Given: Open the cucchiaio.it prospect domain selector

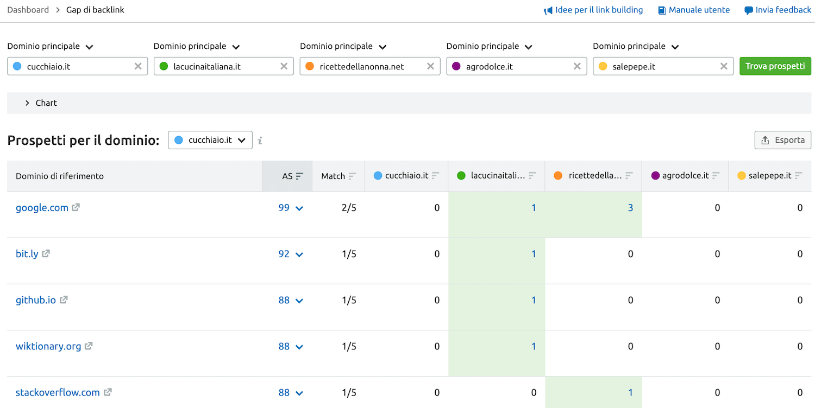Looking at the screenshot, I should point(210,140).
